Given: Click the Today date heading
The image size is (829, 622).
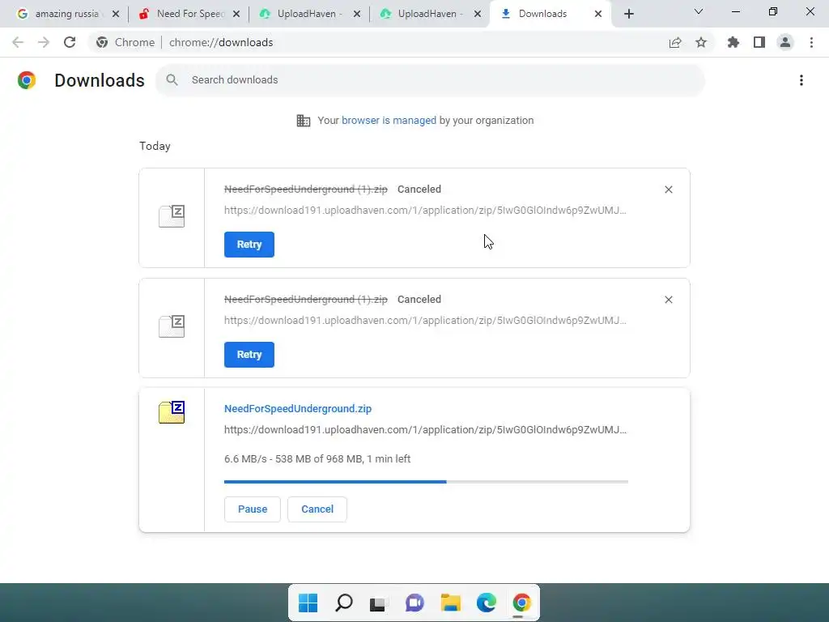Looking at the screenshot, I should [x=155, y=146].
